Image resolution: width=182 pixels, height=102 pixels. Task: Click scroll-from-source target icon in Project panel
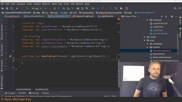tap(162, 16)
